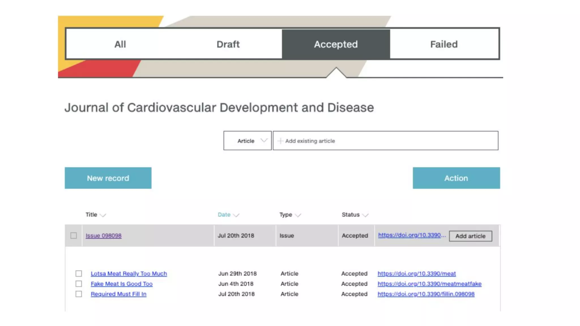Viewport: 580px width, 326px height.
Task: Click the Add existing article field
Action: click(385, 141)
